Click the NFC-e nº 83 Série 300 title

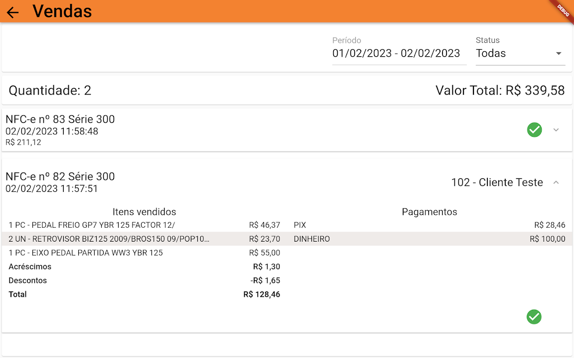[x=60, y=119]
